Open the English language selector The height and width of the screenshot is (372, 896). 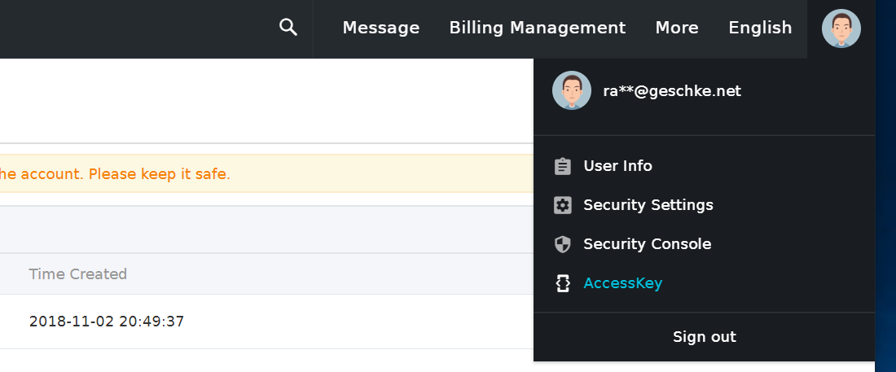(760, 28)
